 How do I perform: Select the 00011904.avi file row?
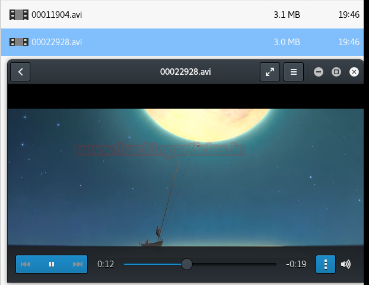coord(182,15)
